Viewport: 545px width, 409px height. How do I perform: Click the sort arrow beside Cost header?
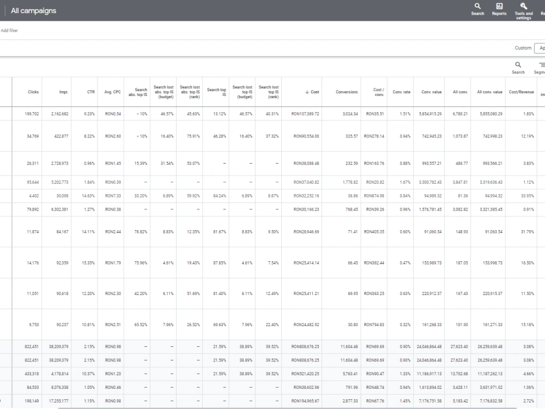point(307,92)
